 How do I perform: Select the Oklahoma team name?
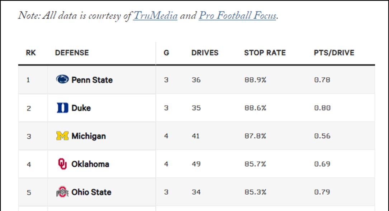(x=90, y=164)
